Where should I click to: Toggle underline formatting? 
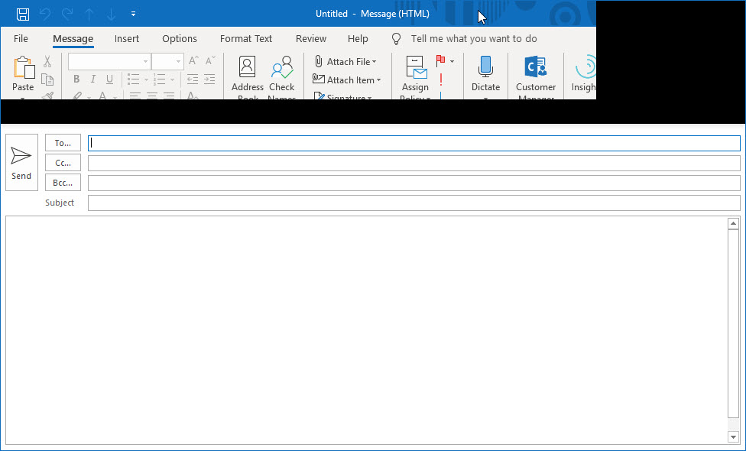(x=109, y=79)
